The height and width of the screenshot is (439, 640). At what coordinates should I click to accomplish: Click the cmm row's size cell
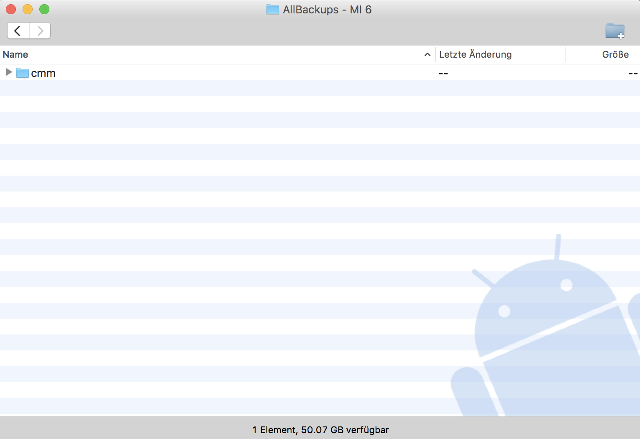pyautogui.click(x=632, y=74)
